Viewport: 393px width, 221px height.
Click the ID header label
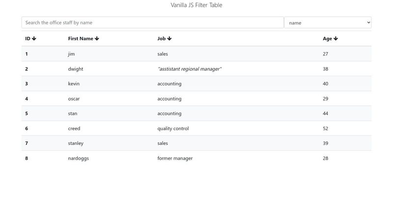[x=28, y=39]
